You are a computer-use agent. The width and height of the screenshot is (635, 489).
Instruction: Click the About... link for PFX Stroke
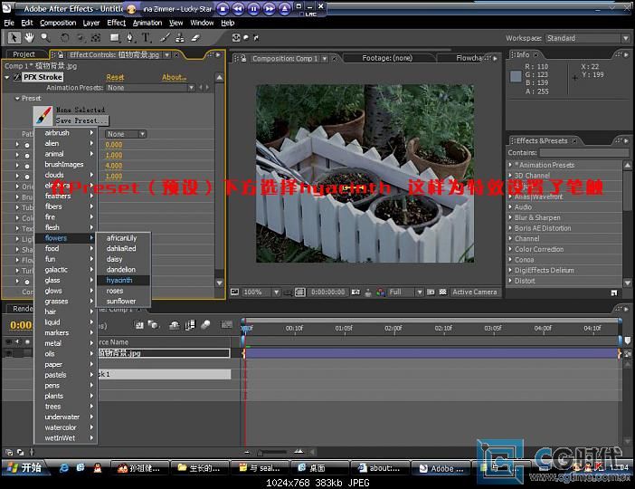pyautogui.click(x=175, y=77)
